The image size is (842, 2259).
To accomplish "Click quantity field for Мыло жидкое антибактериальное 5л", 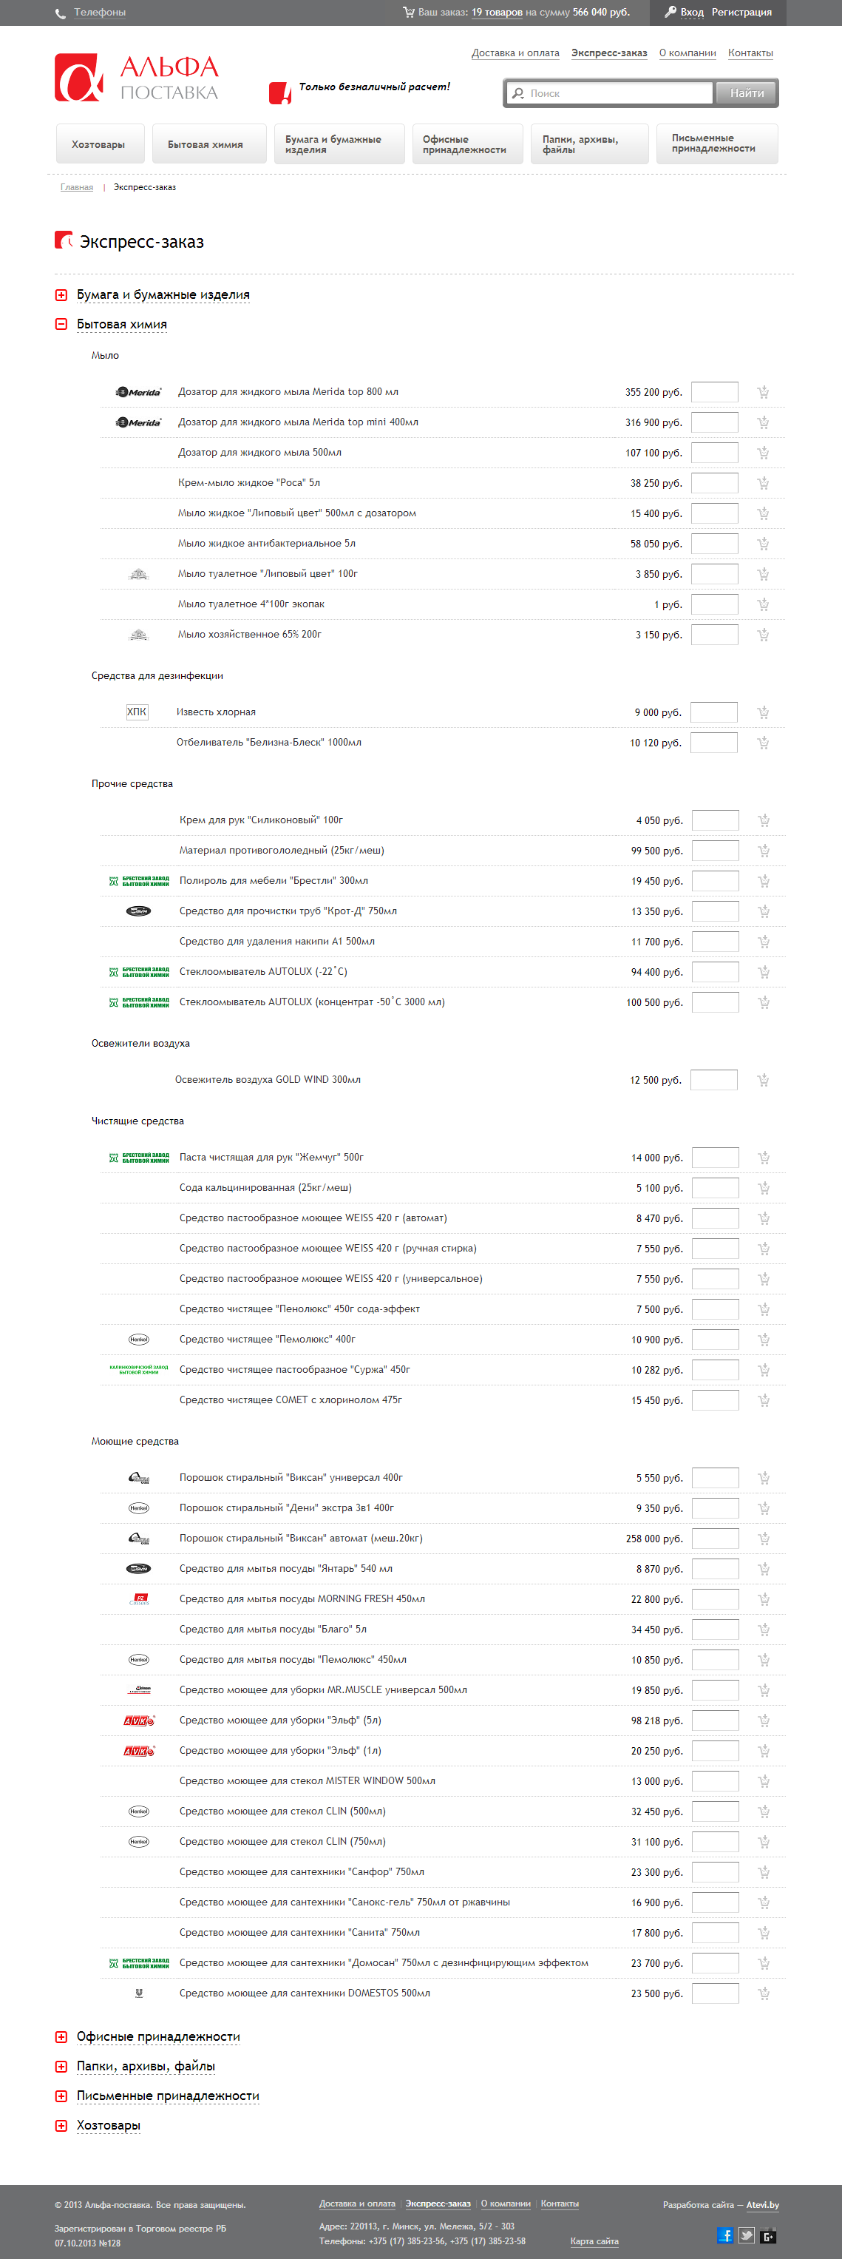I will tap(715, 544).
